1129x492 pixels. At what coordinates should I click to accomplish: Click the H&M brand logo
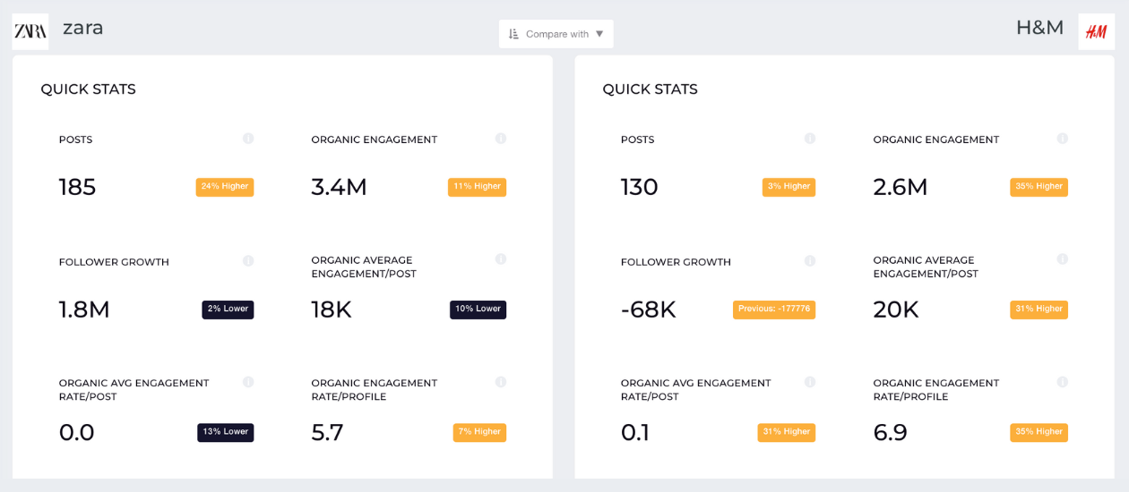tap(1096, 31)
